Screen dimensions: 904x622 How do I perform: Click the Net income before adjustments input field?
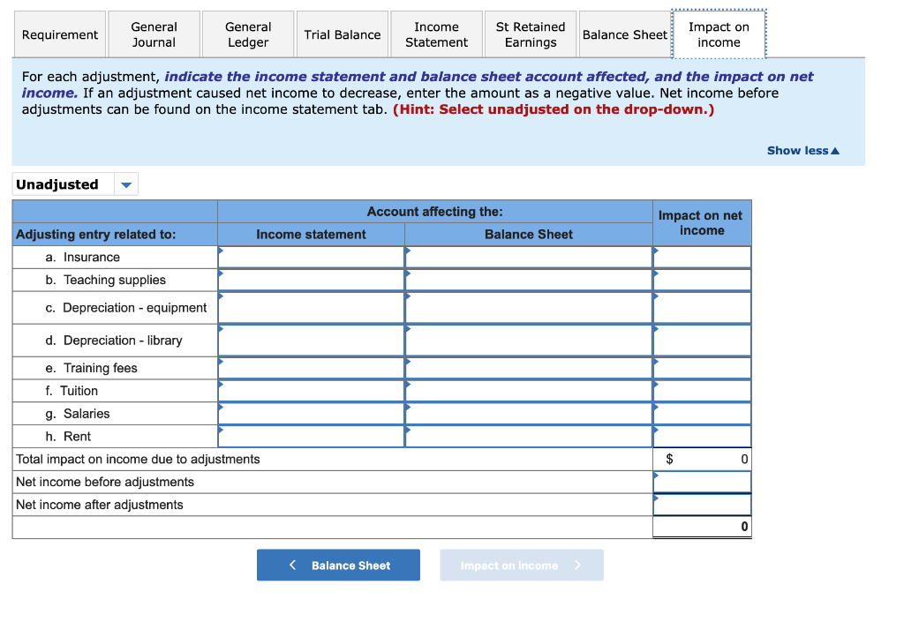point(702,482)
